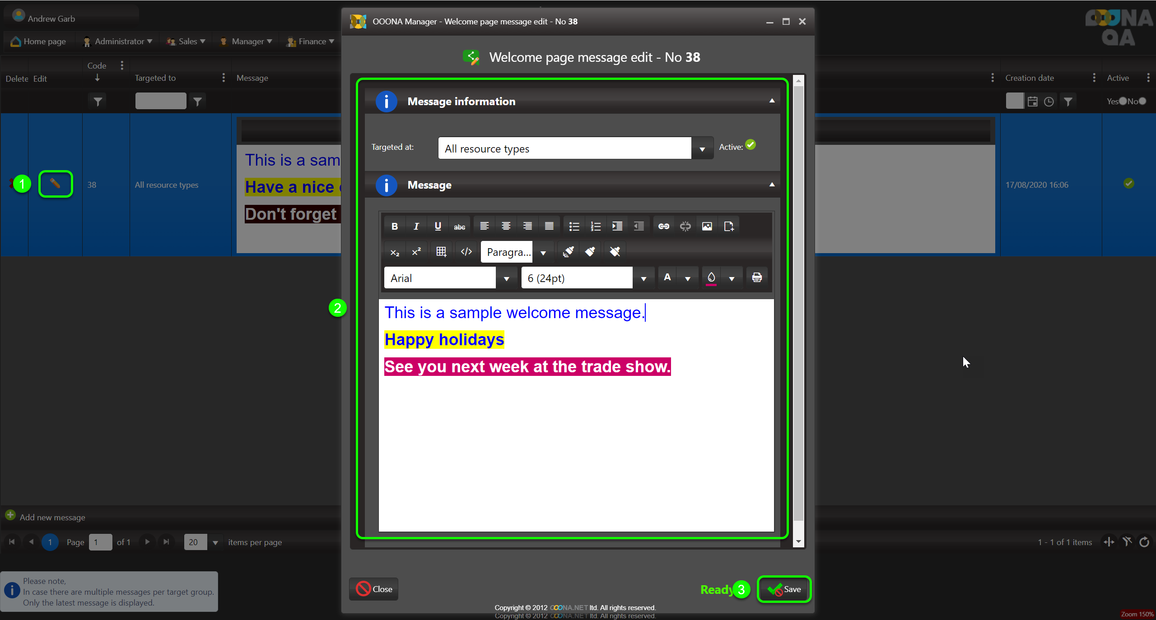Select No in the Active filter
The image size is (1156, 620).
coord(1142,101)
